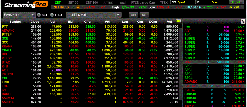Click the up arrow next to SLC 0.71

pos(244,35)
